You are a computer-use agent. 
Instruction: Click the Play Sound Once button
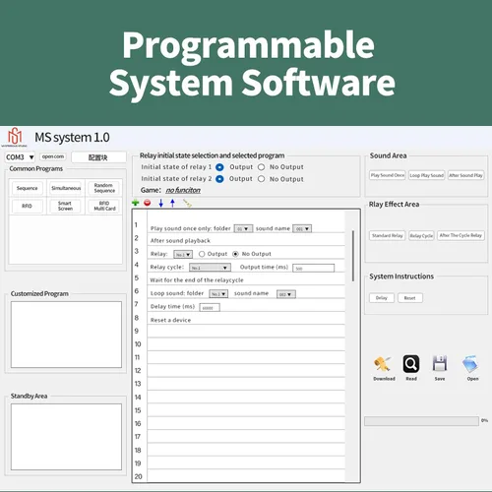(x=388, y=175)
